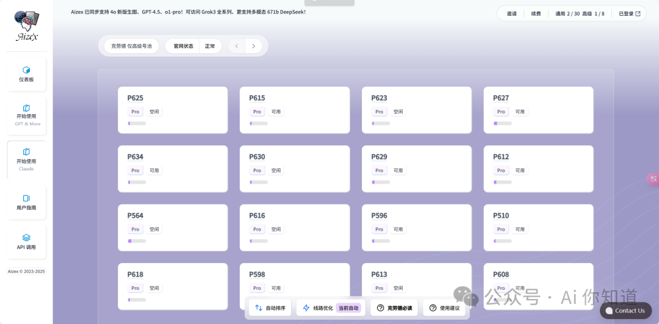This screenshot has height=324, width=659.
Task: Click the P629 card title
Action: (x=379, y=157)
